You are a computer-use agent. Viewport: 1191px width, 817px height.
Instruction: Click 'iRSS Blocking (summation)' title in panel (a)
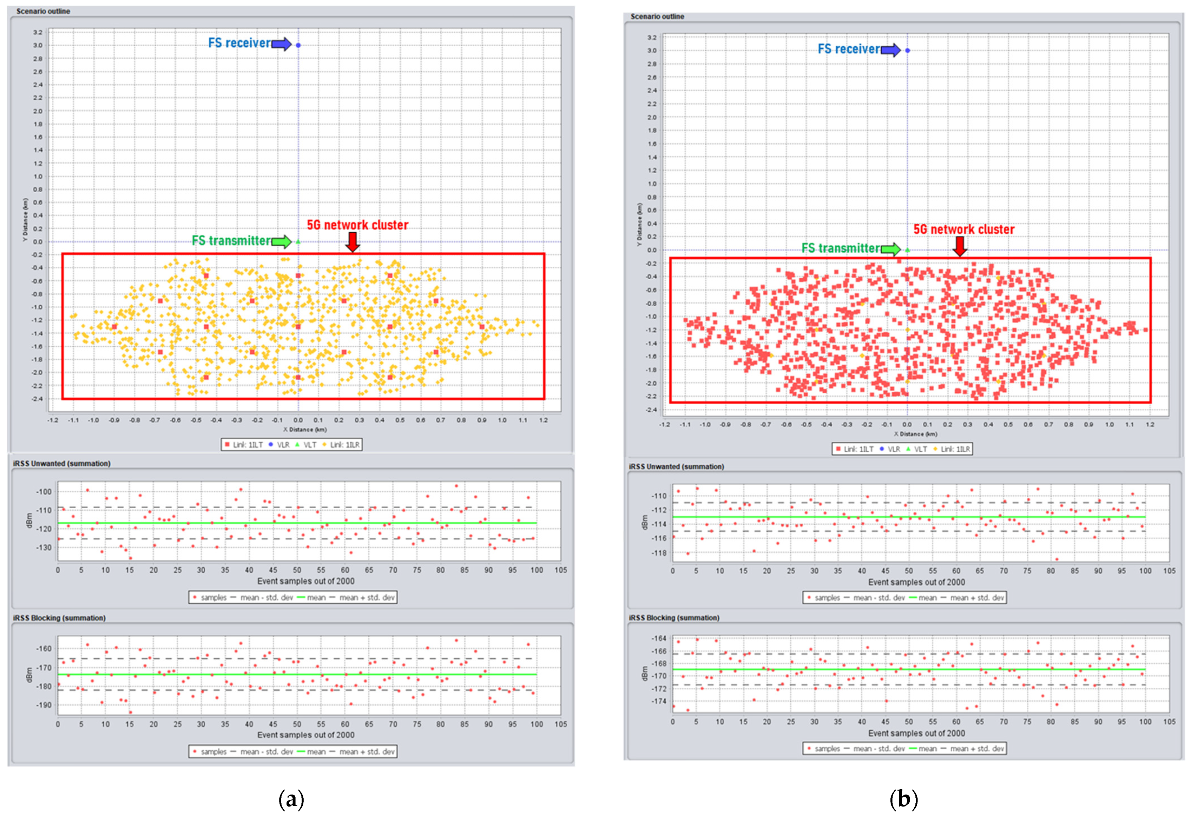click(59, 618)
